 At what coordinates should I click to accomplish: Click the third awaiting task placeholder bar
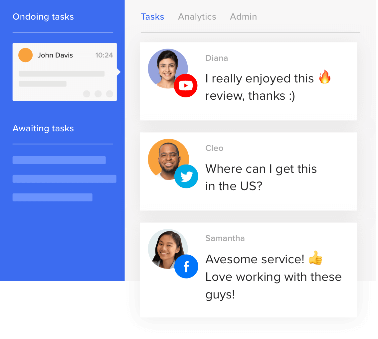pyautogui.click(x=53, y=197)
